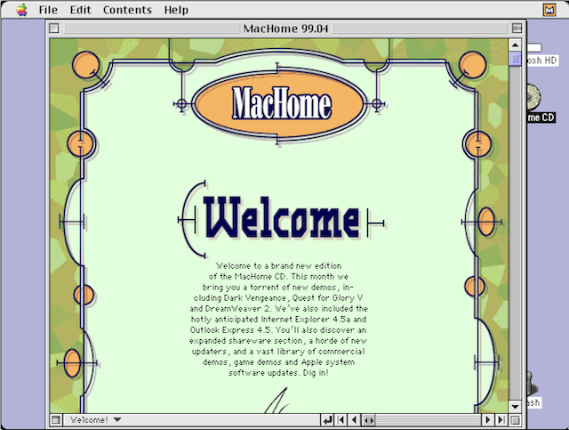
Task: Click the application switcher icon in menu bar
Action: [x=549, y=10]
